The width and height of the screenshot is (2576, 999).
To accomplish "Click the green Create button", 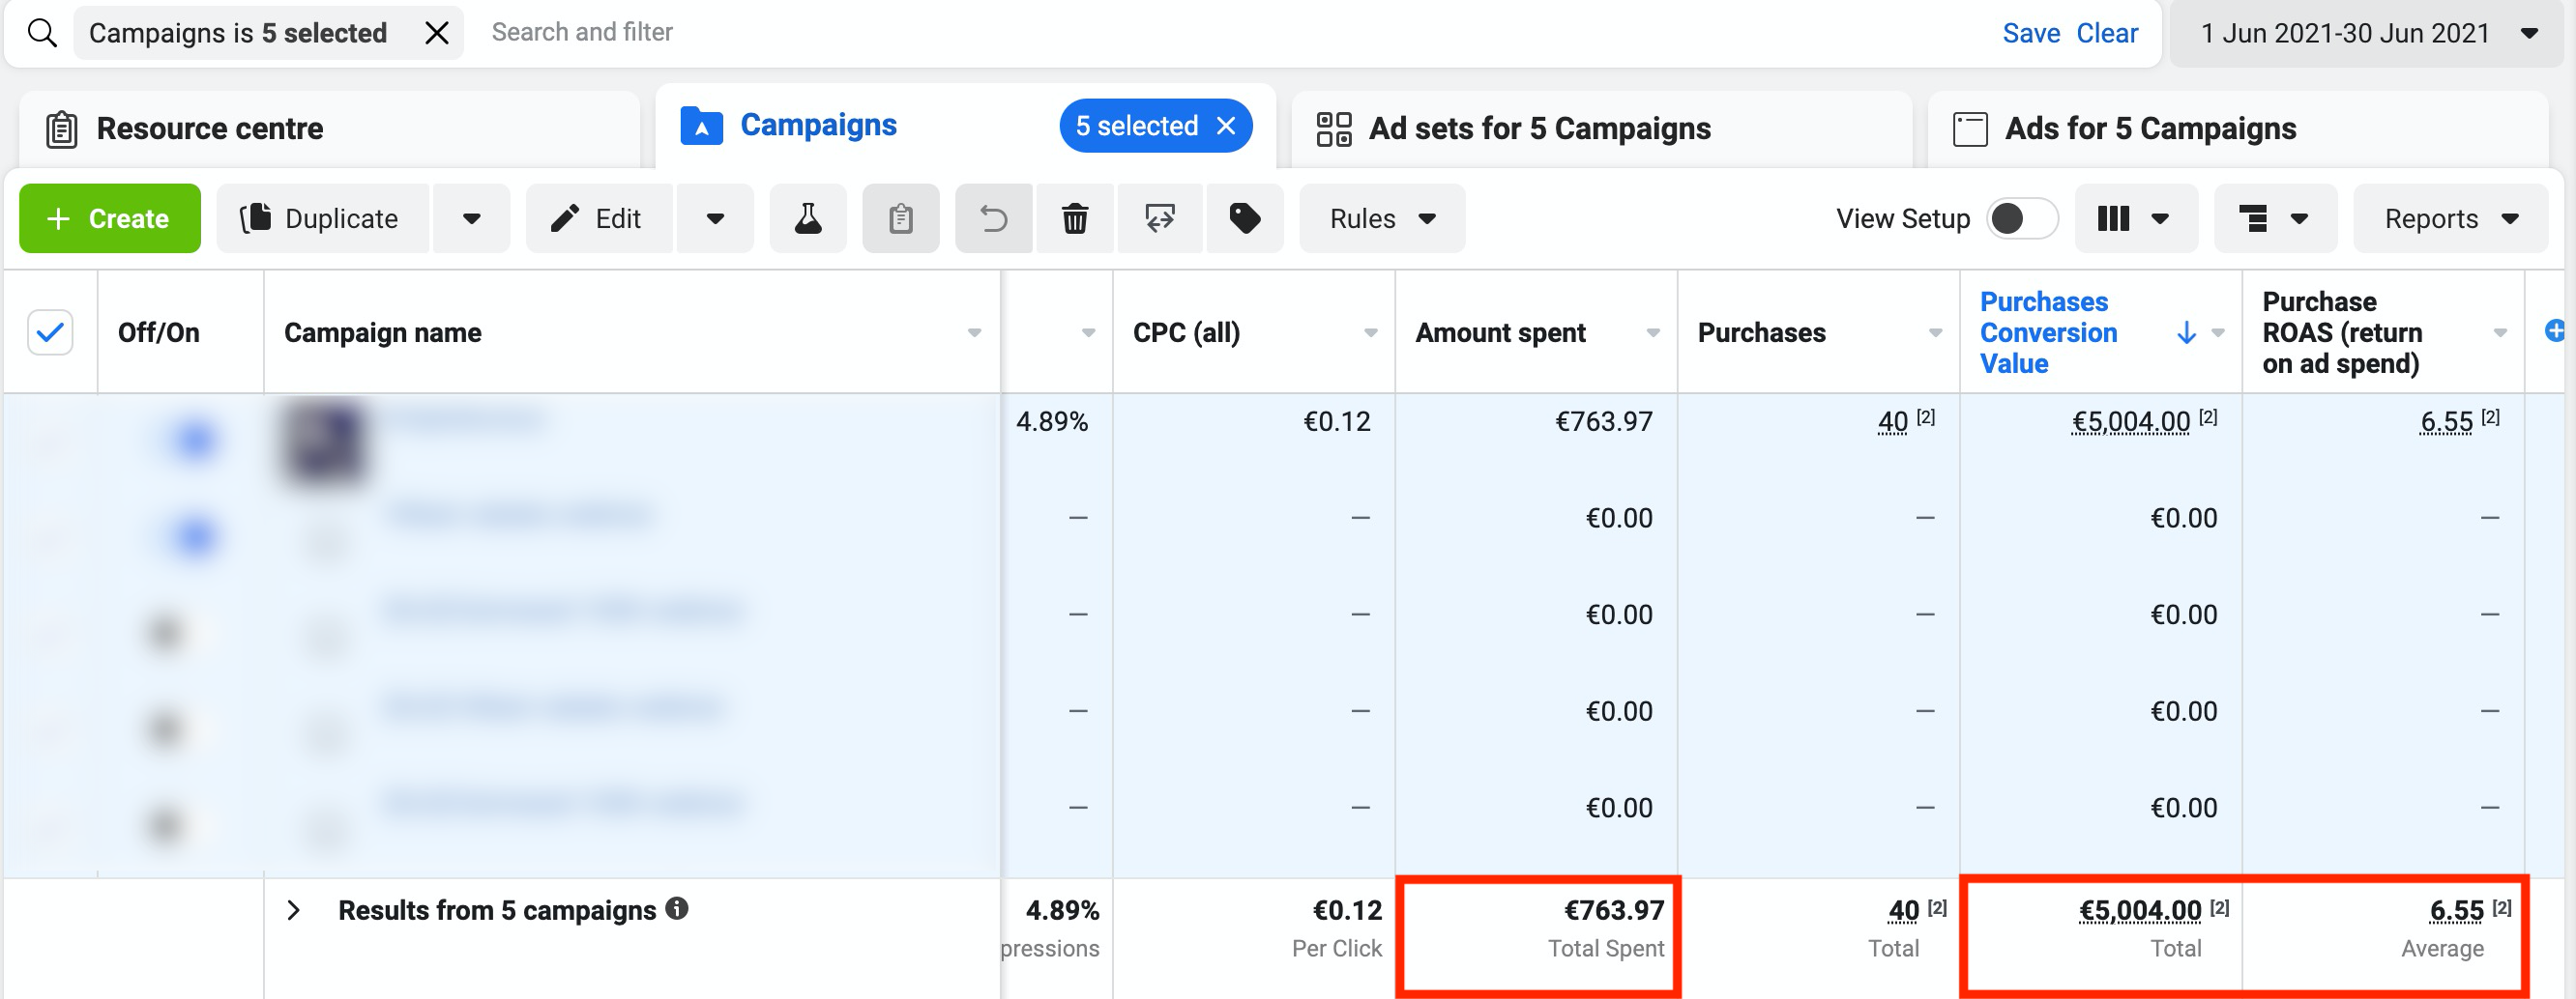I will (110, 218).
